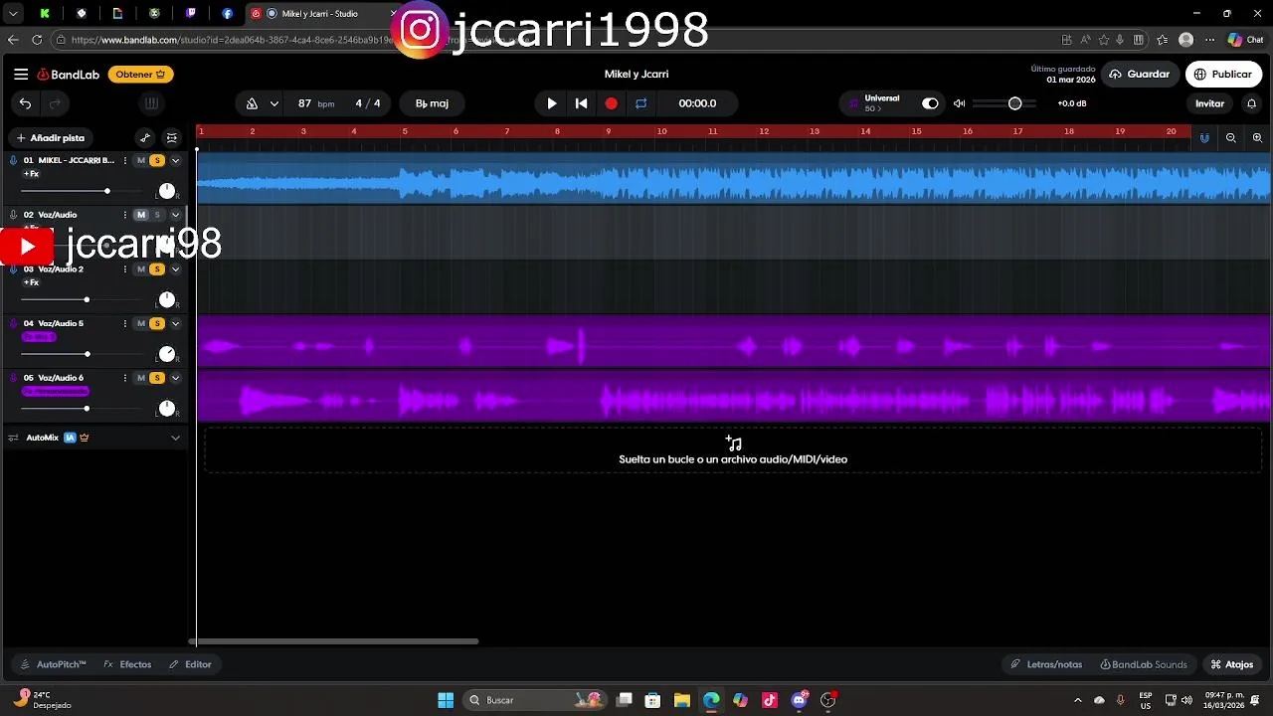The width and height of the screenshot is (1273, 716).
Task: Toggle the magnet snap-to-grid icon
Action: tap(1204, 138)
